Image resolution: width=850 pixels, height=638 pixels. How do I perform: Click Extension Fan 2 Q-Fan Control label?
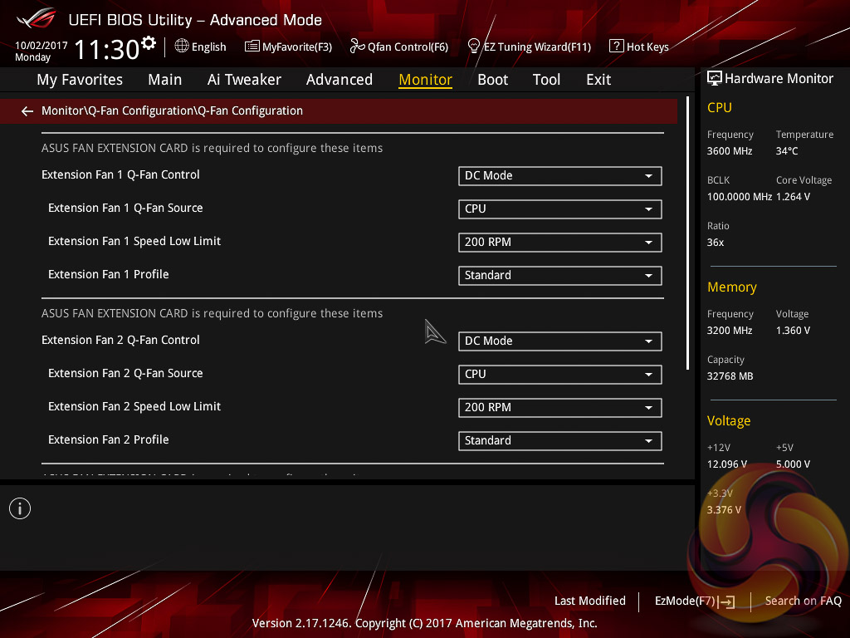pyautogui.click(x=120, y=340)
